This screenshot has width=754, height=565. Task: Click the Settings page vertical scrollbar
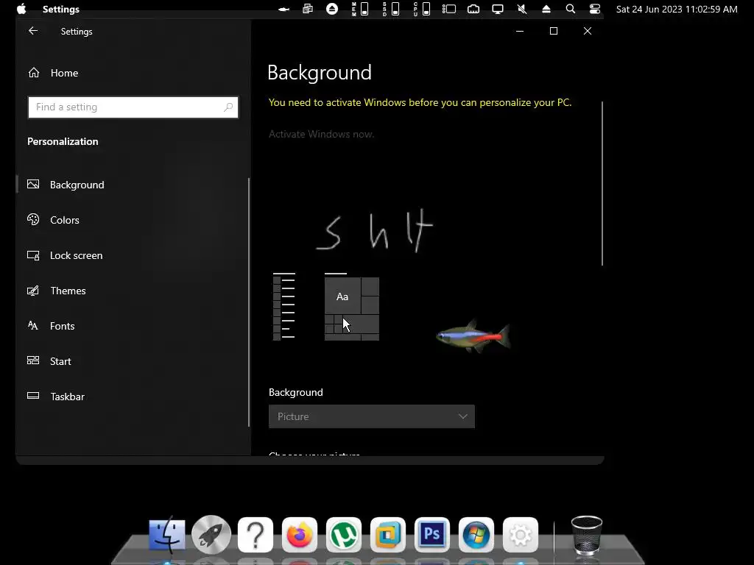click(602, 183)
